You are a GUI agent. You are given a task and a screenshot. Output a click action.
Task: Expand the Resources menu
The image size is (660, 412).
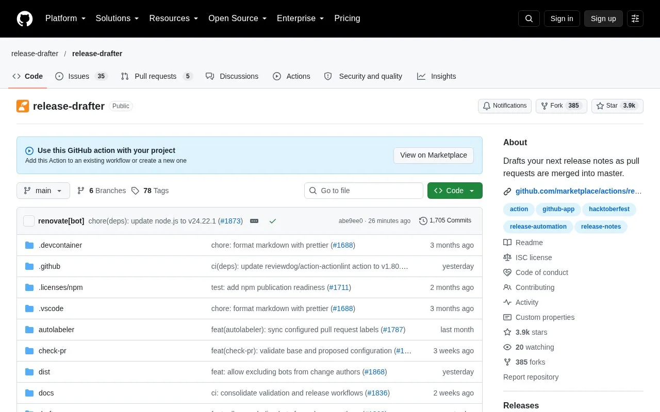pyautogui.click(x=174, y=19)
